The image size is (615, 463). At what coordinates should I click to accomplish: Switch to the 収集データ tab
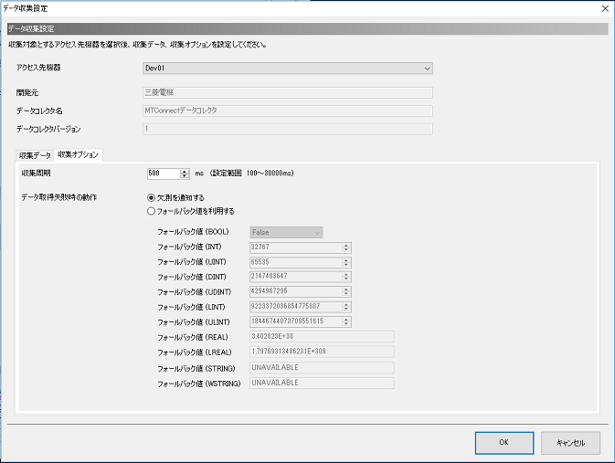coord(35,155)
